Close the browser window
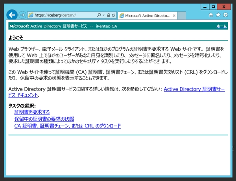Viewport: 236px width, 181px height. [x=224, y=7]
